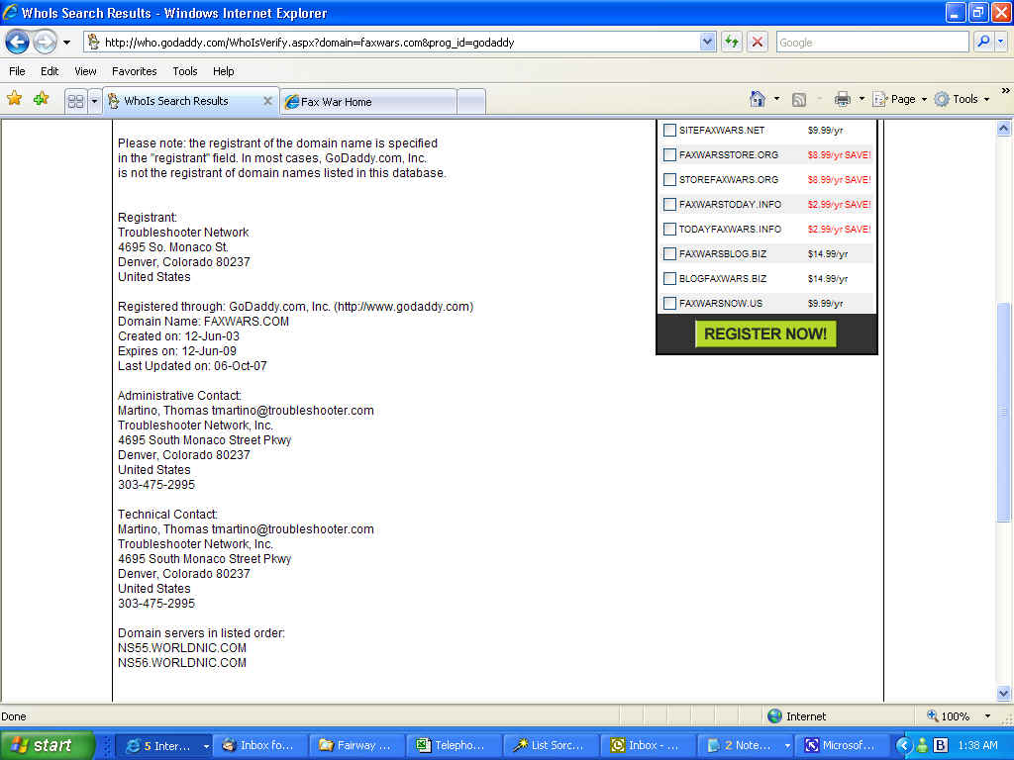Screen dimensions: 1014x760
Task: Check the FAXWARSTODAY.INFO checkbox
Action: (670, 205)
